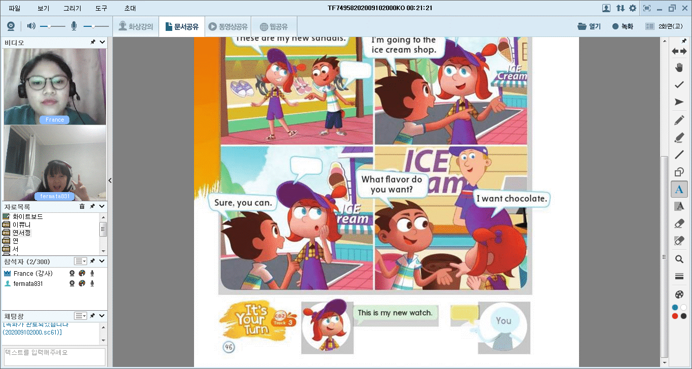Select the red color swatch
692x369 pixels.
(675, 316)
